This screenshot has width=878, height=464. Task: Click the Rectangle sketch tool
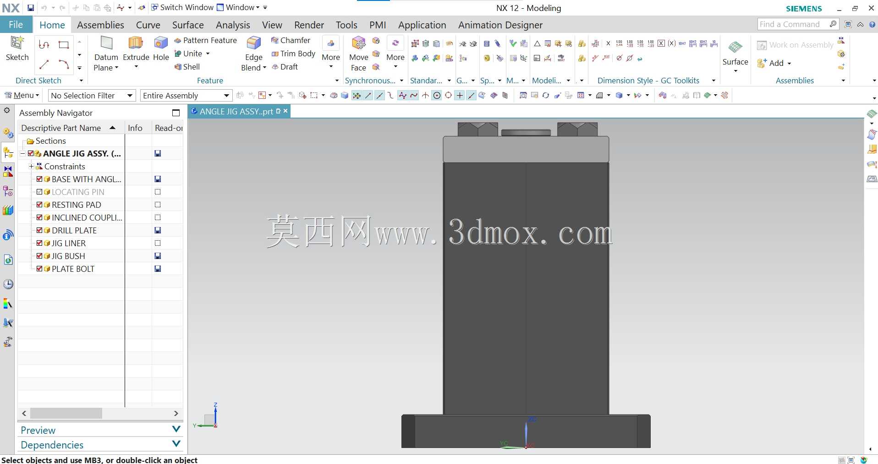point(64,44)
